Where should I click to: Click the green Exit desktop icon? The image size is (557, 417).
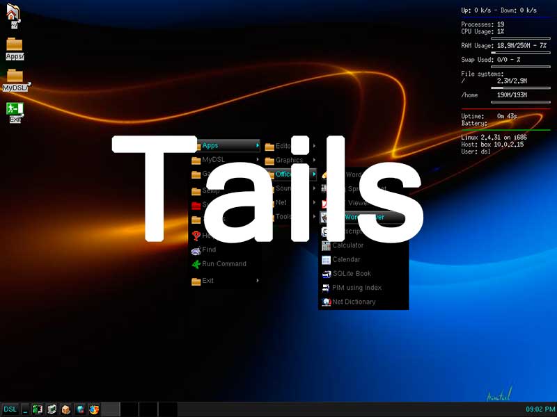14,109
